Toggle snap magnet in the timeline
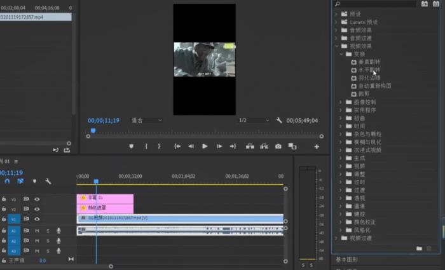This screenshot has width=445, height=270. [7, 182]
